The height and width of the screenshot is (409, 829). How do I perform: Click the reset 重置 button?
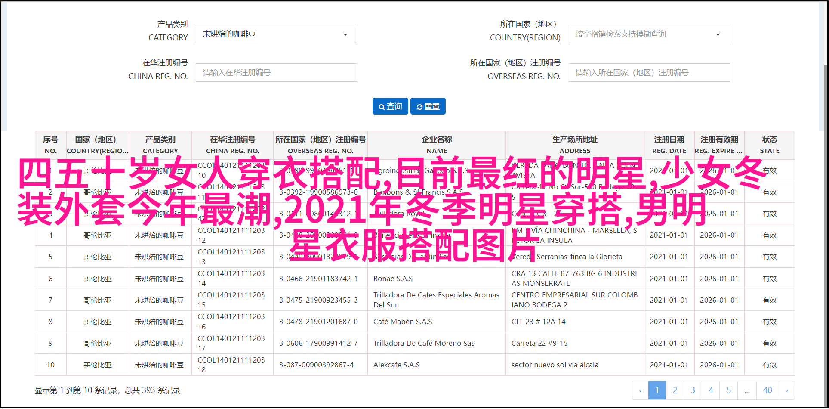[x=428, y=106]
